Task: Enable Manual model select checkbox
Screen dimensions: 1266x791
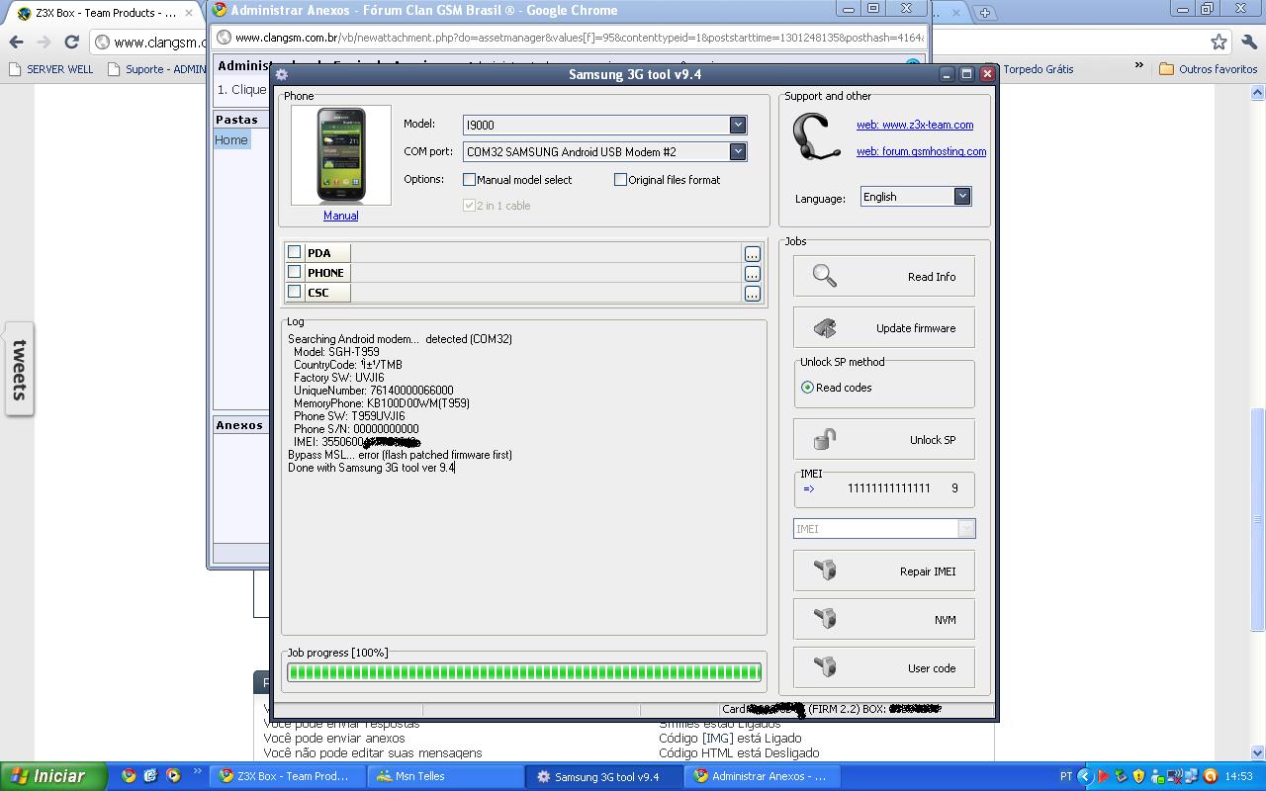Action: pos(469,180)
